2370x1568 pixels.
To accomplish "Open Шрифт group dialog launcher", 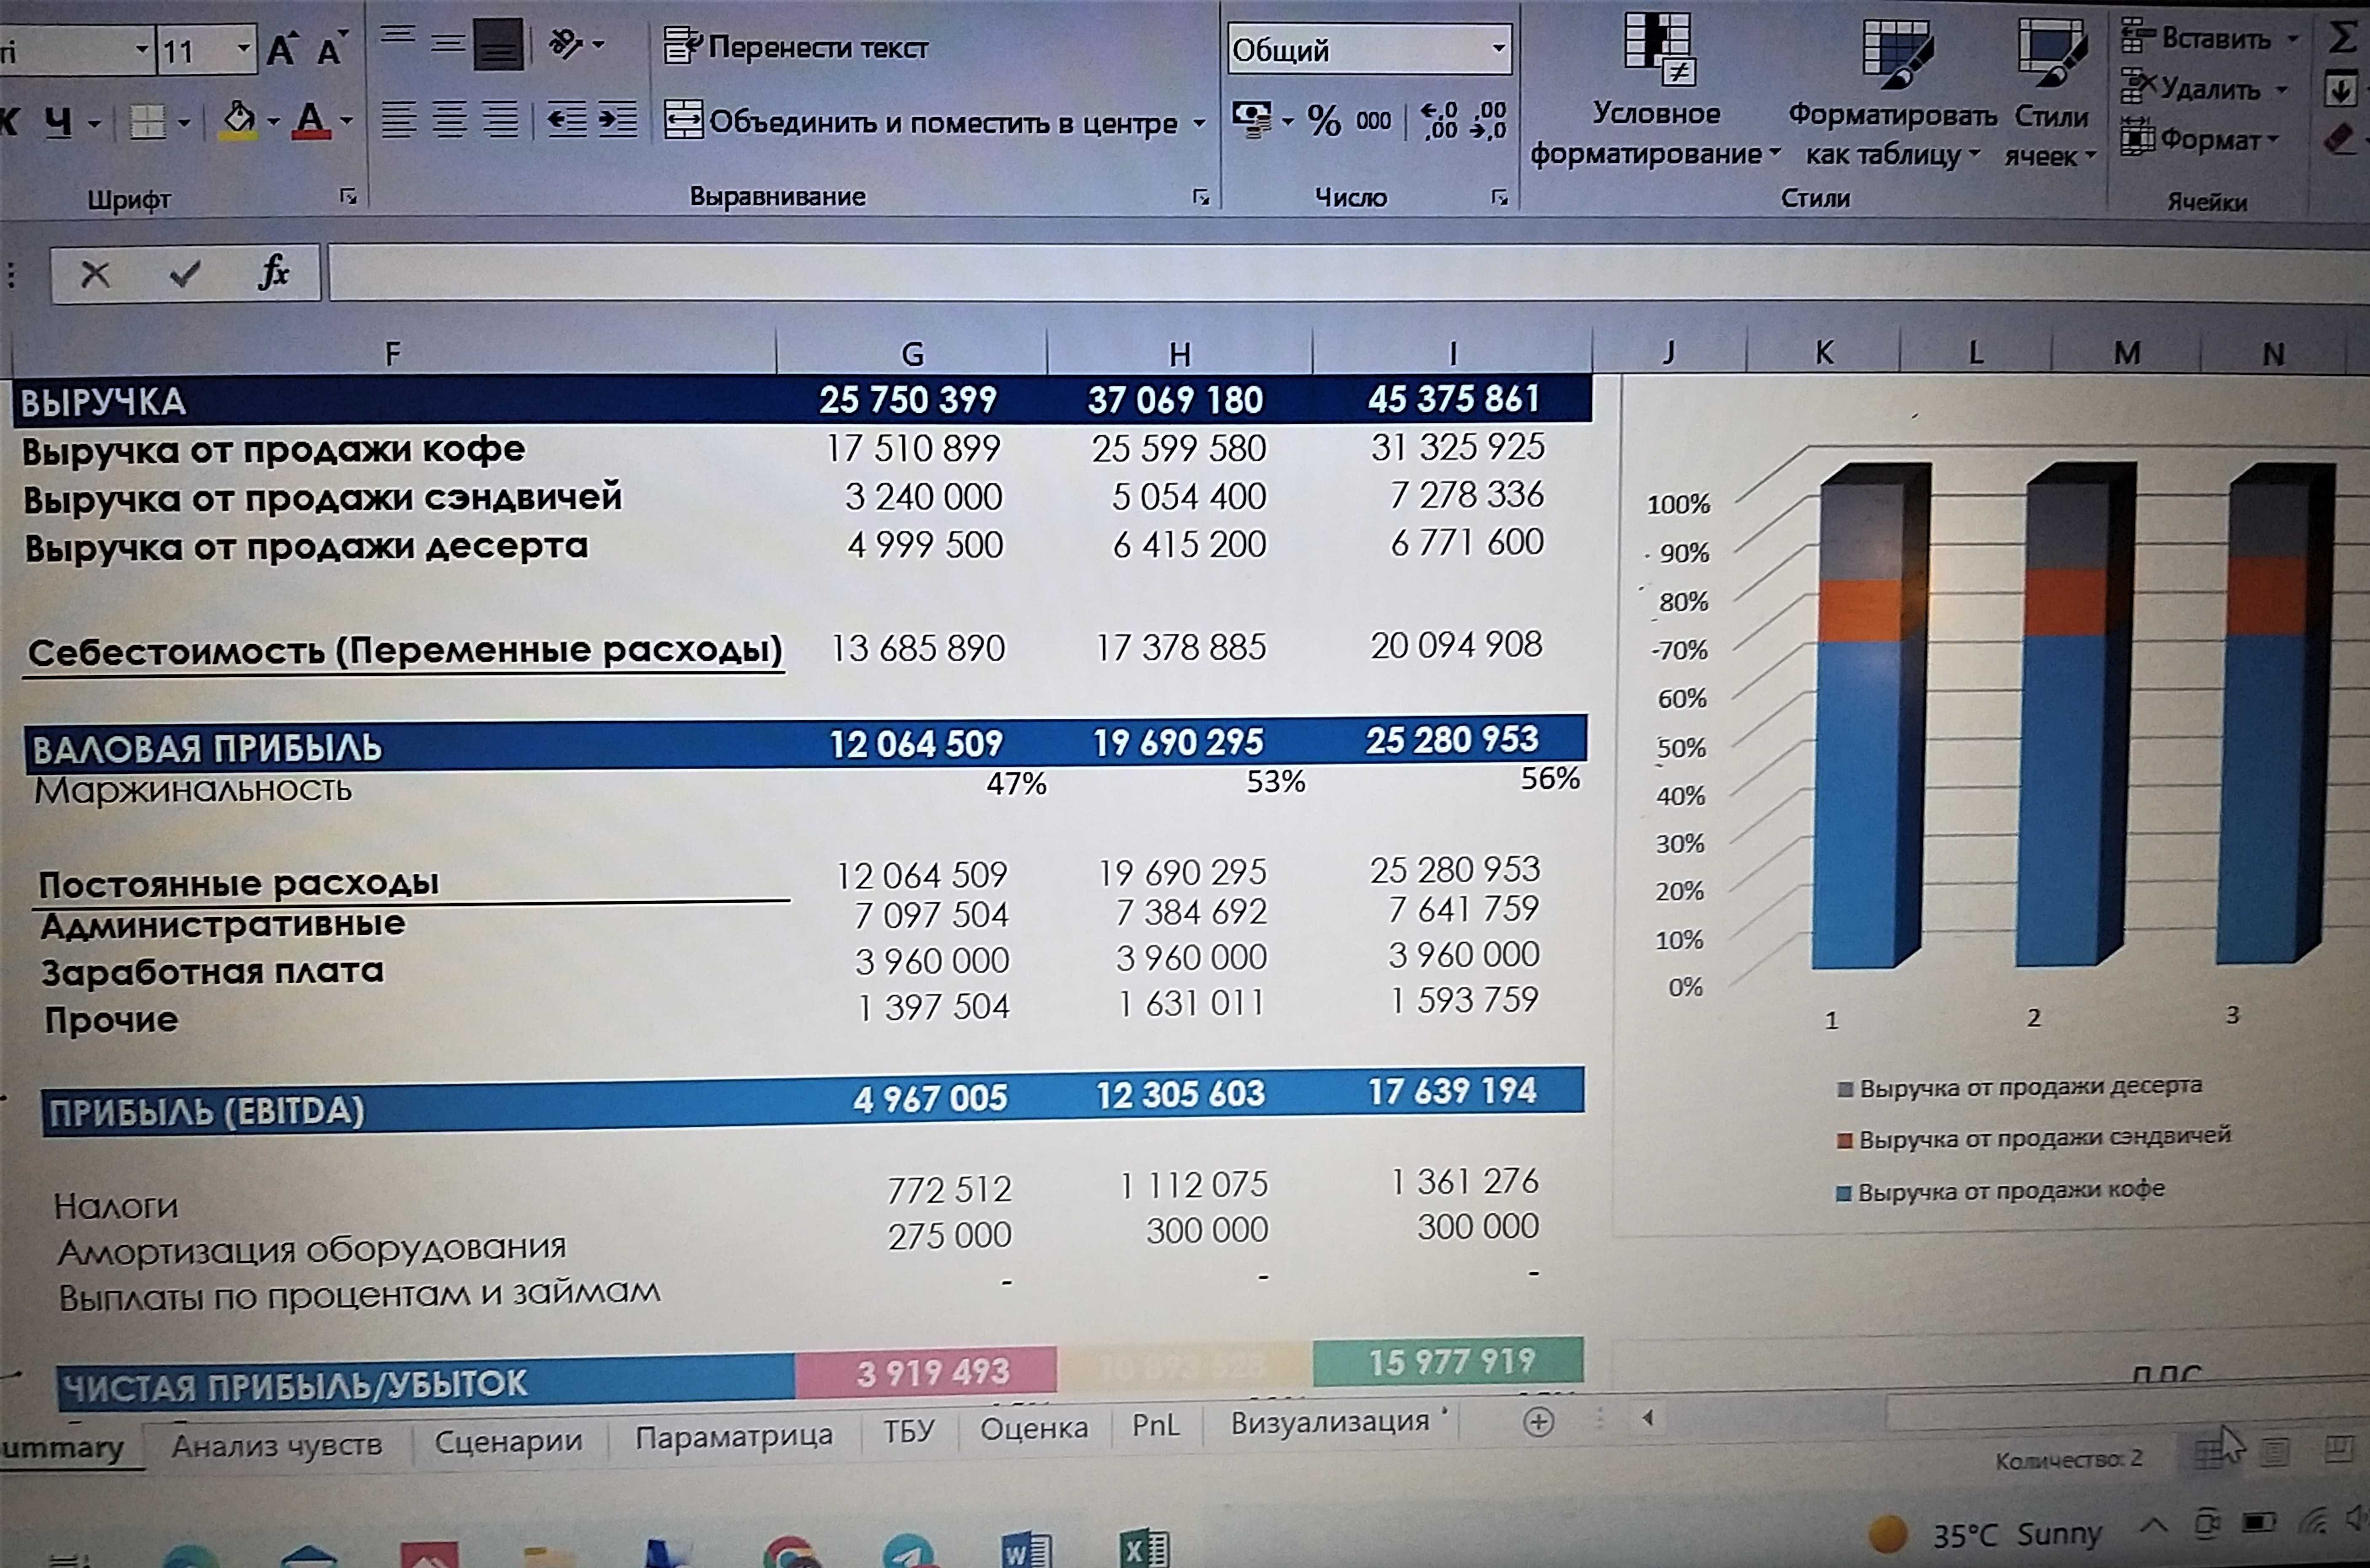I will (348, 197).
